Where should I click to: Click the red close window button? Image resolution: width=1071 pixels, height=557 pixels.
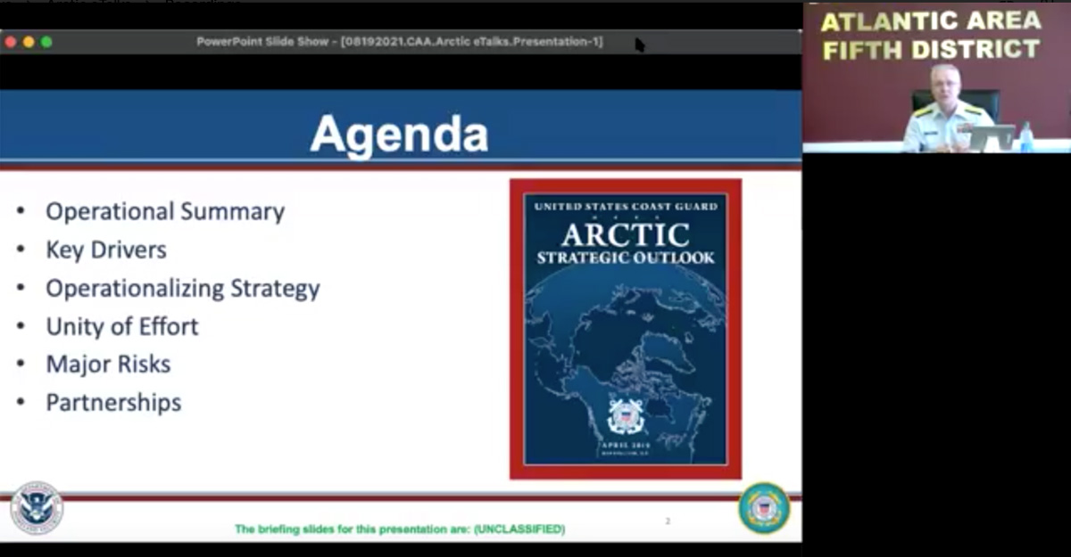coord(11,42)
